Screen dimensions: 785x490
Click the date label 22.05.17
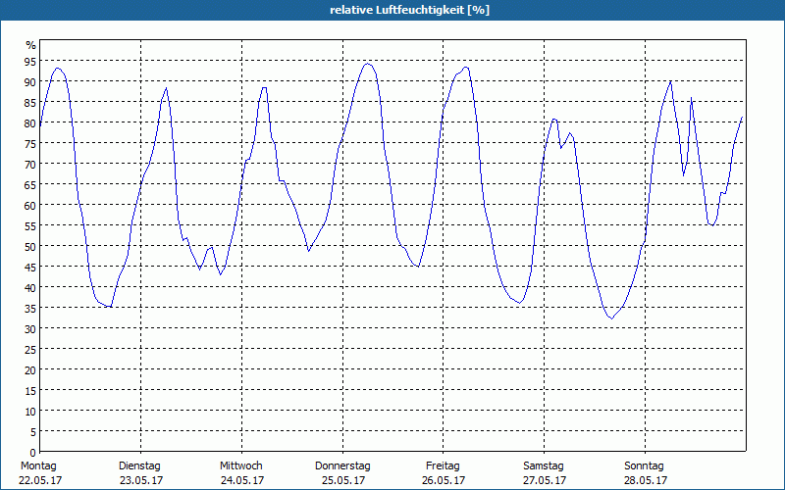(x=38, y=480)
